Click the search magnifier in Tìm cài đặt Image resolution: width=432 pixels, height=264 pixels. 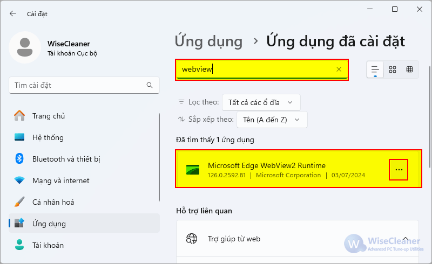coord(150,85)
